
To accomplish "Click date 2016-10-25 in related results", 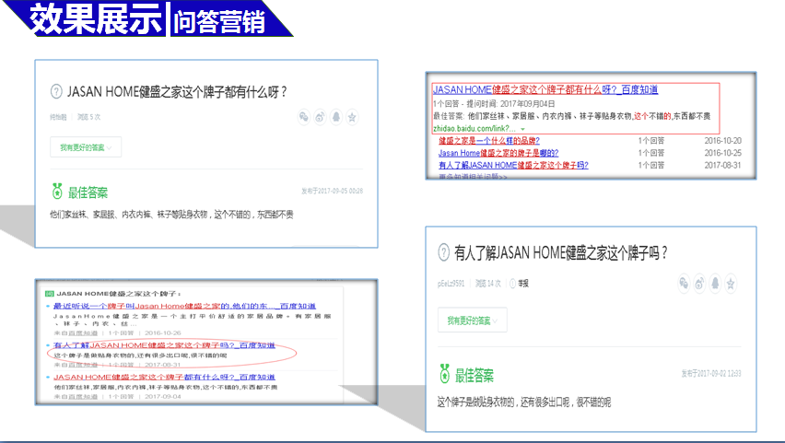I will (723, 153).
